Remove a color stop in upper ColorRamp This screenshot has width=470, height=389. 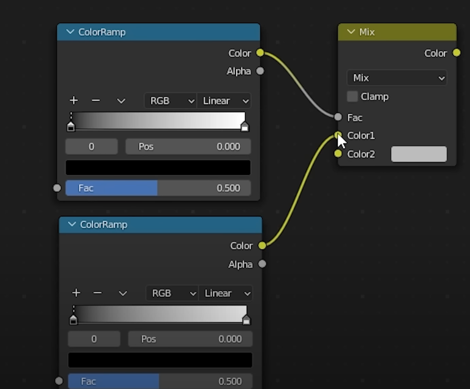(96, 101)
